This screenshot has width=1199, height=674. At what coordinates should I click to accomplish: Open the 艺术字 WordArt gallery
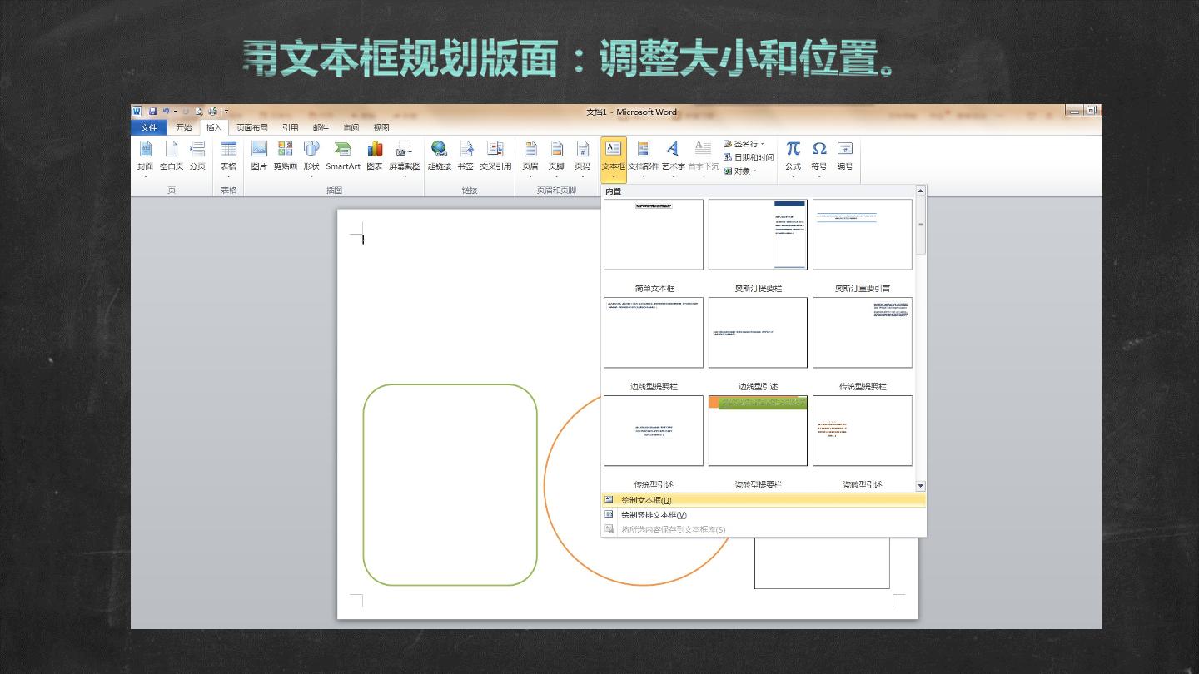click(673, 156)
